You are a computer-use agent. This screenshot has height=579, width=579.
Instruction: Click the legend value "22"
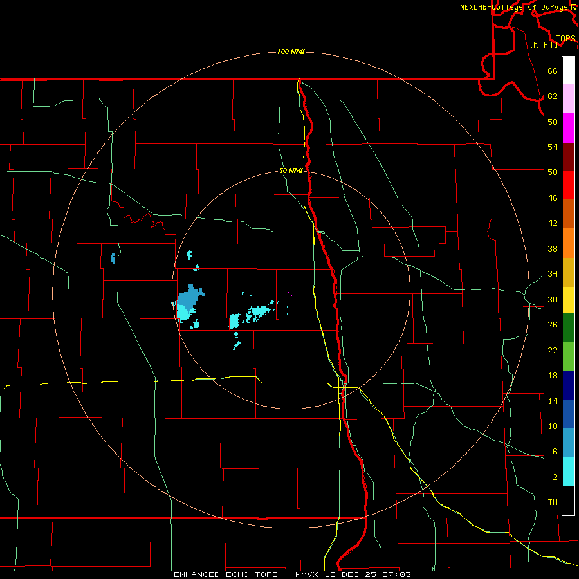(x=553, y=351)
